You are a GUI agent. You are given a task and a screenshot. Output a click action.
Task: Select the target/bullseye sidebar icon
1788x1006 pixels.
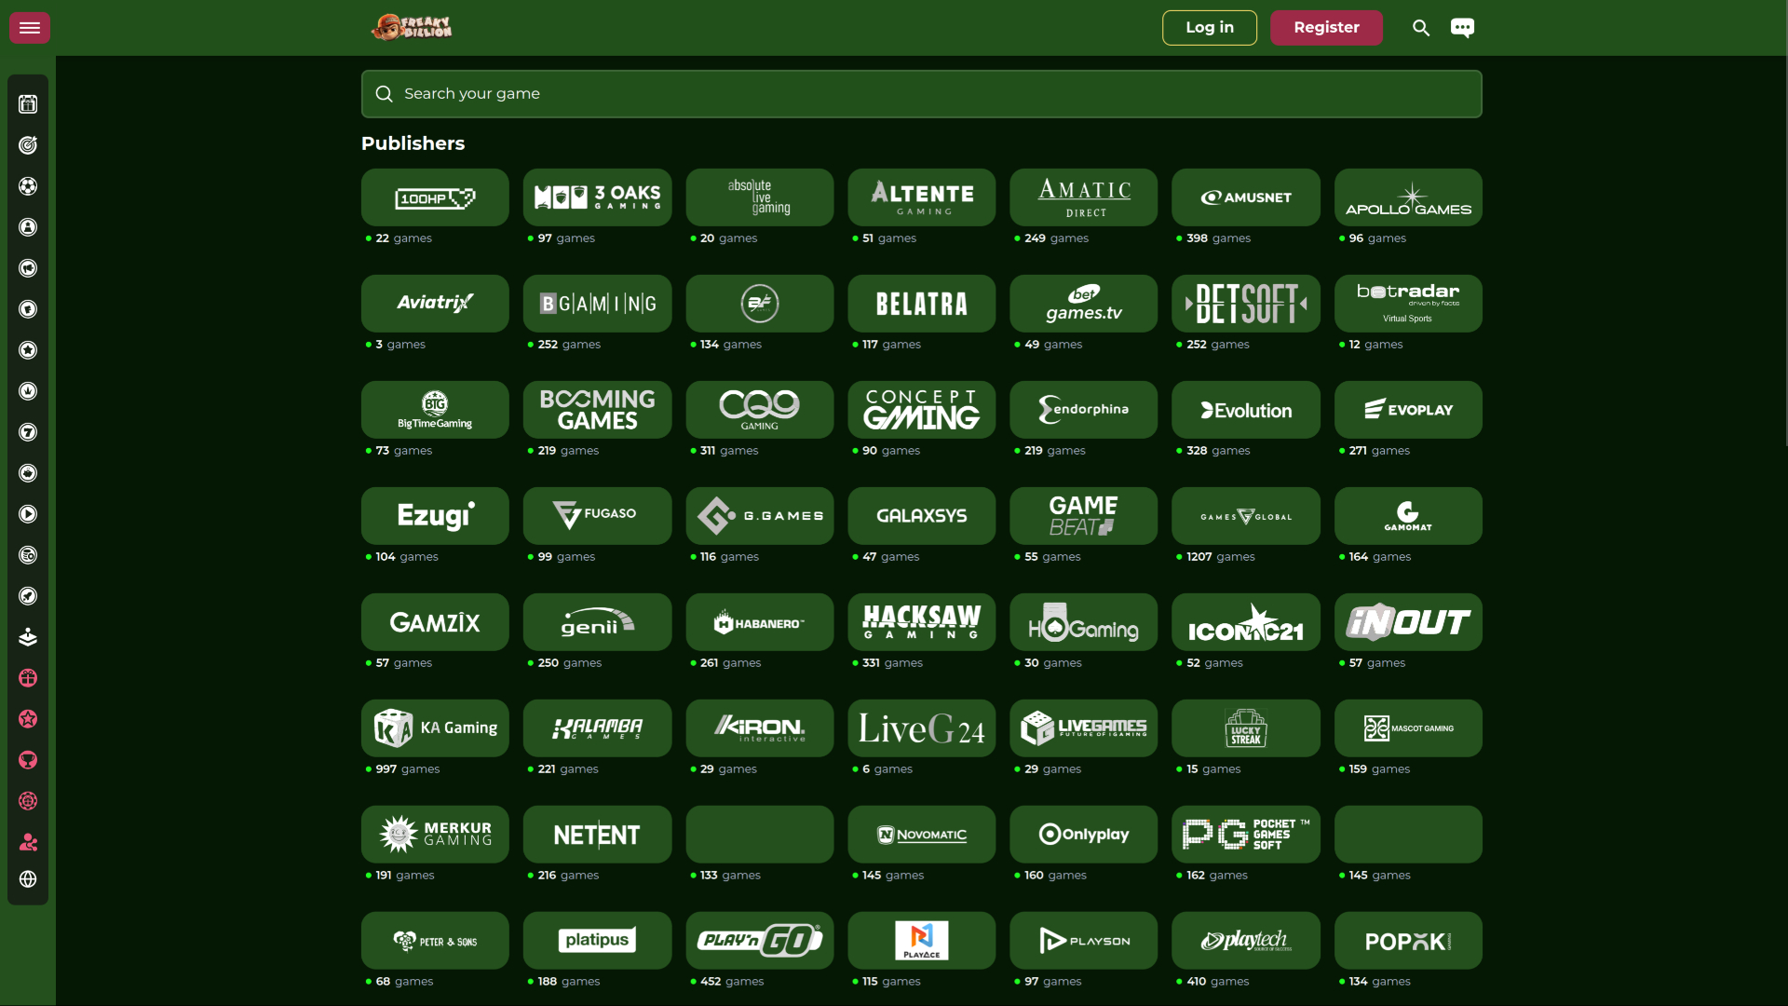pyautogui.click(x=28, y=145)
